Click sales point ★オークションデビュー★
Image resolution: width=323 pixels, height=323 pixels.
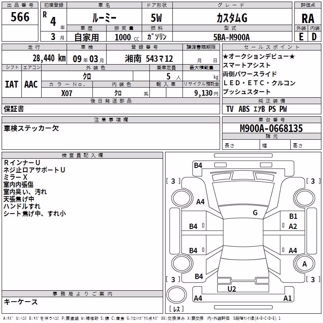(x=259, y=57)
